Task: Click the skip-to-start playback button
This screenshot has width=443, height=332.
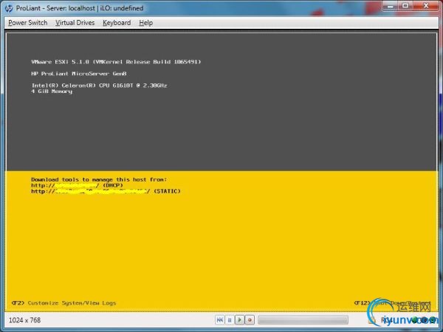Action: click(x=219, y=320)
